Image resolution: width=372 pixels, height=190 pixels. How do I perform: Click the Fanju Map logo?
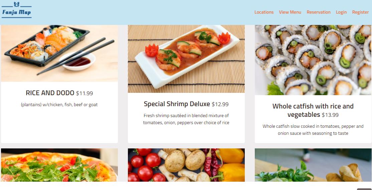pyautogui.click(x=16, y=10)
